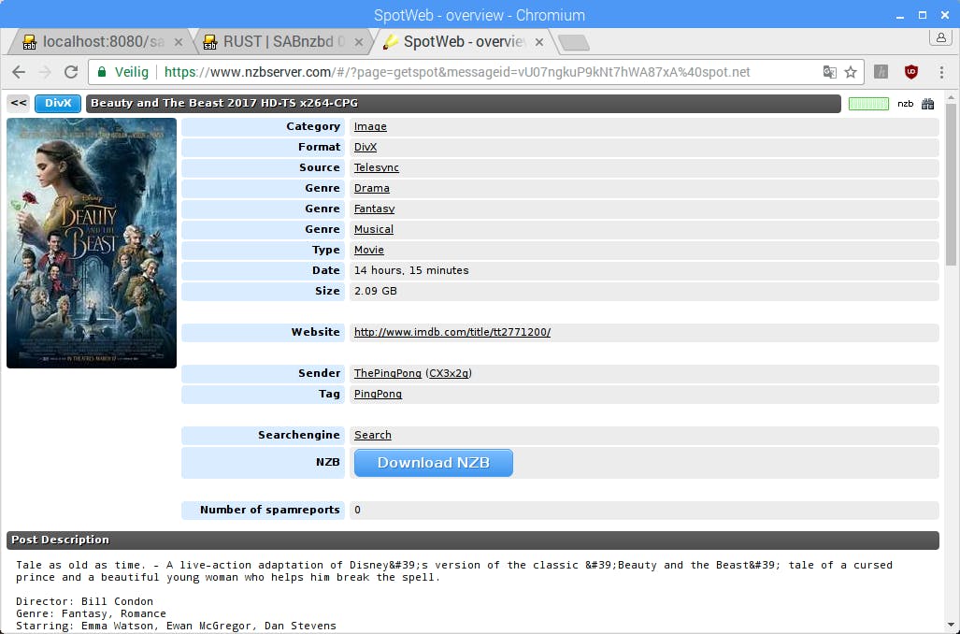960x634 pixels.
Task: Open the DivX format link
Action: pos(365,147)
